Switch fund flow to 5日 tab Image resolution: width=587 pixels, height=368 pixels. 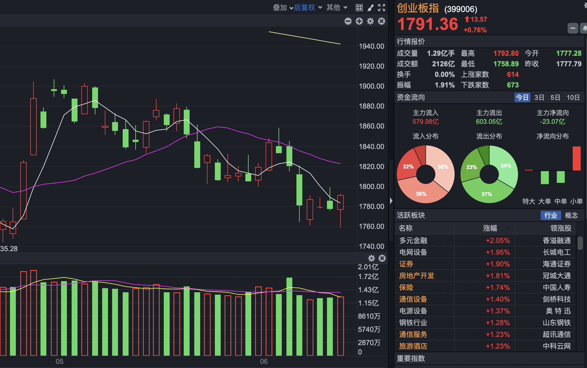tap(555, 97)
